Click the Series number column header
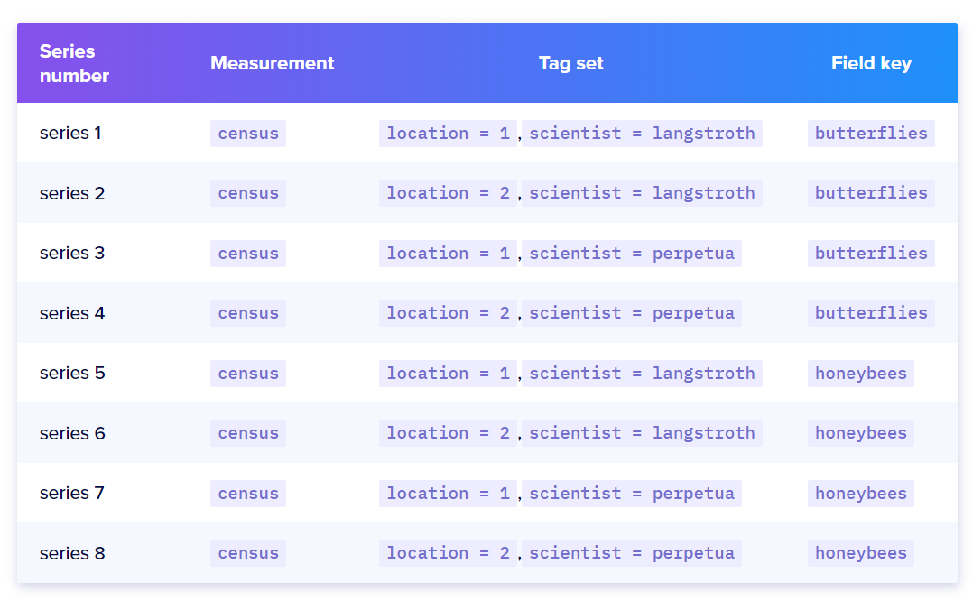This screenshot has height=601, width=973. 74,63
